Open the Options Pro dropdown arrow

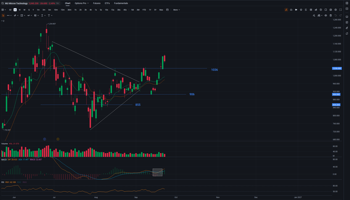point(88,3)
